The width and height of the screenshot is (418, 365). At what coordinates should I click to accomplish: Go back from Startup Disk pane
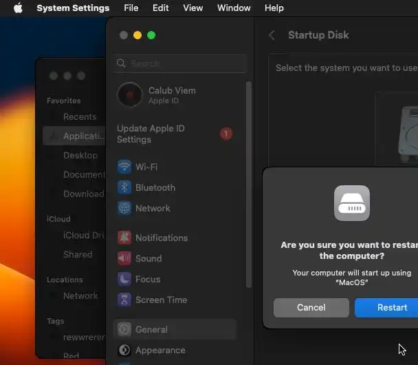coord(272,35)
